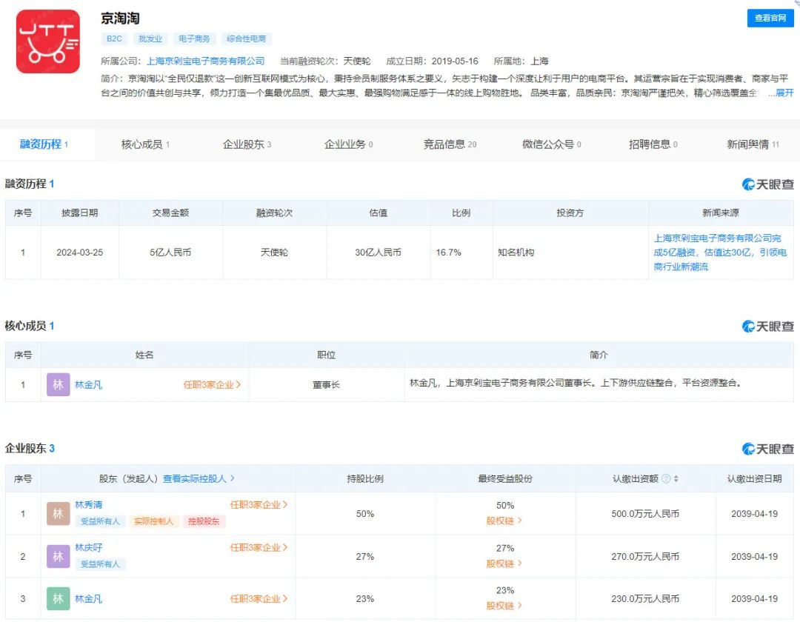Click the 受益所有人 tag under 林秀清
The width and height of the screenshot is (800, 622).
coord(100,521)
